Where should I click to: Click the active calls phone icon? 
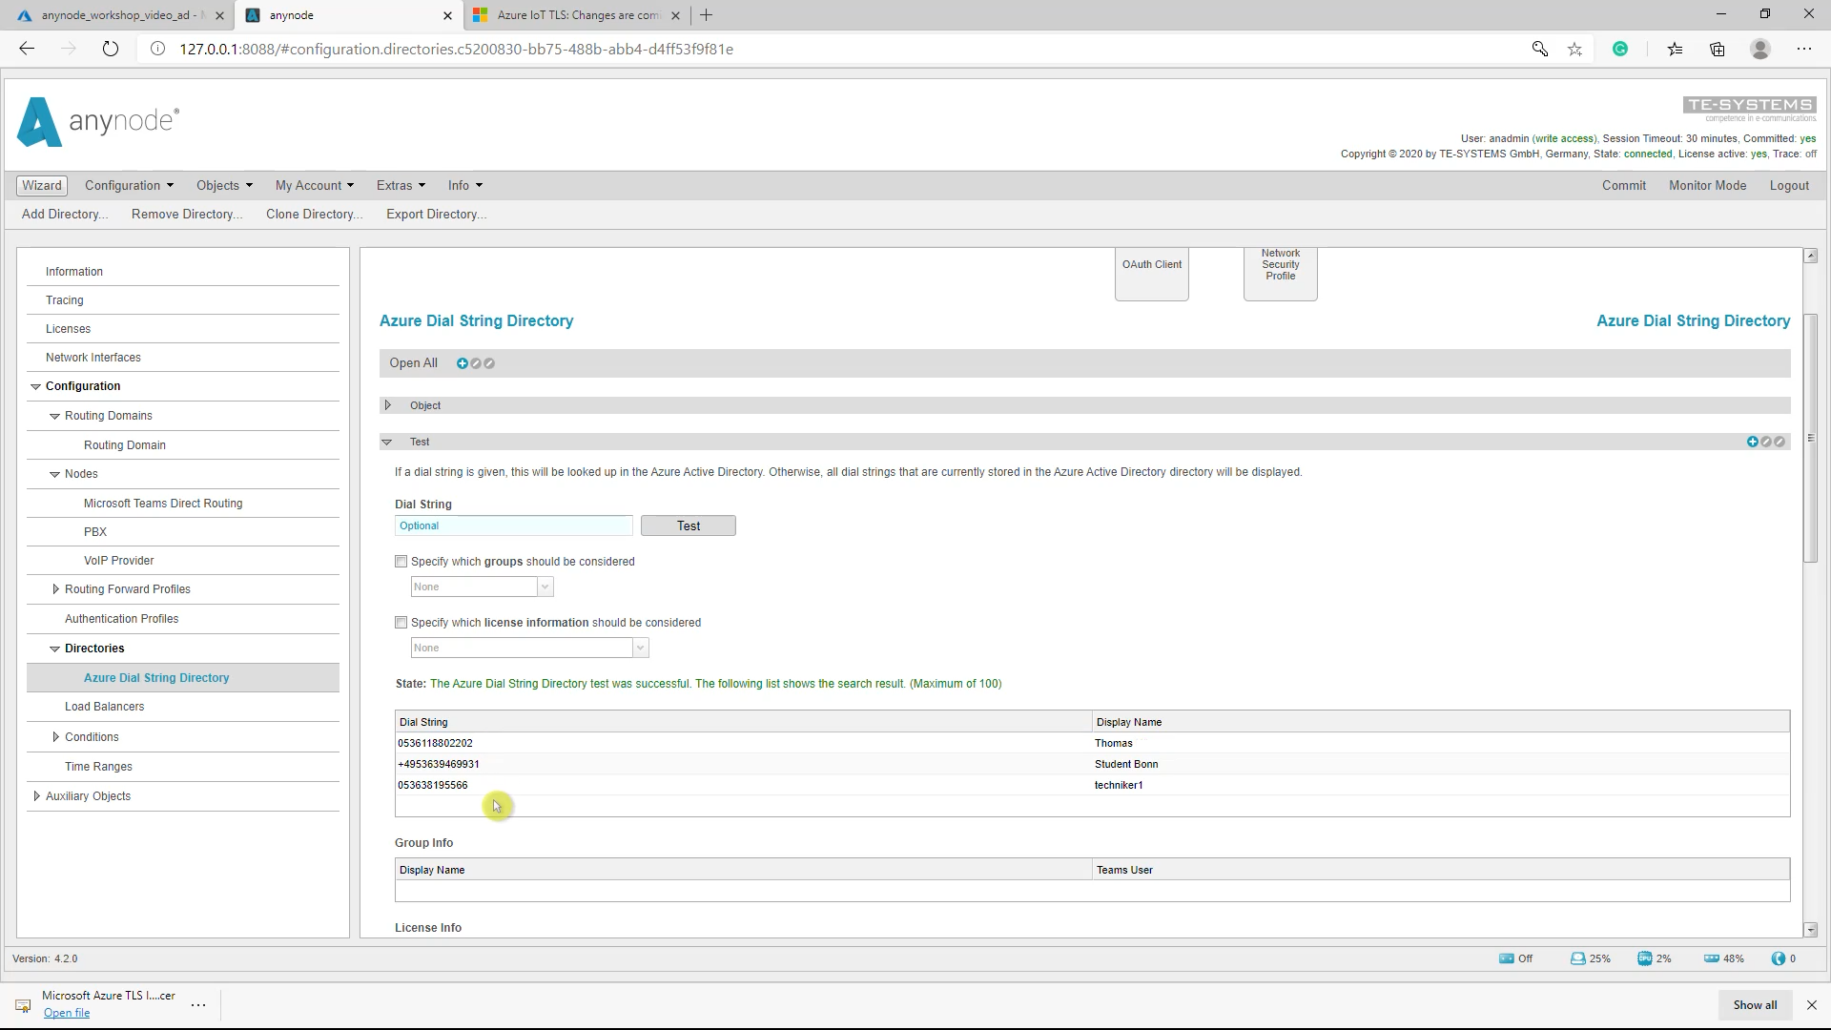[x=1778, y=958]
